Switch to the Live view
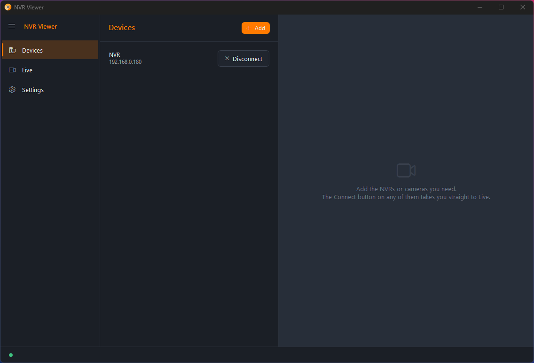The width and height of the screenshot is (534, 363). click(x=50, y=70)
